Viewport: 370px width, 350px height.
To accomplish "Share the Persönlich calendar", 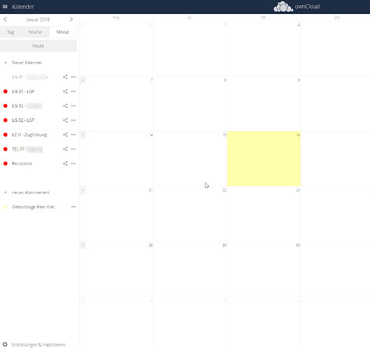I will click(x=65, y=163).
